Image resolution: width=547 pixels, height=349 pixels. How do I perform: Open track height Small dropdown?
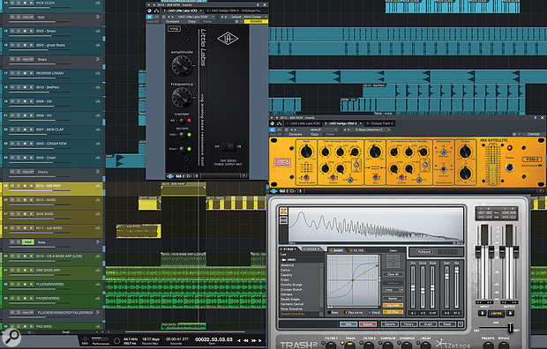point(66,332)
